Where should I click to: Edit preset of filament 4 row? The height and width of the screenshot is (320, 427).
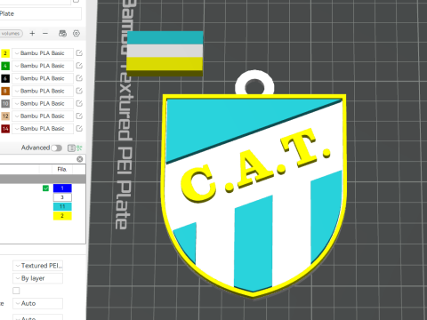click(x=79, y=66)
